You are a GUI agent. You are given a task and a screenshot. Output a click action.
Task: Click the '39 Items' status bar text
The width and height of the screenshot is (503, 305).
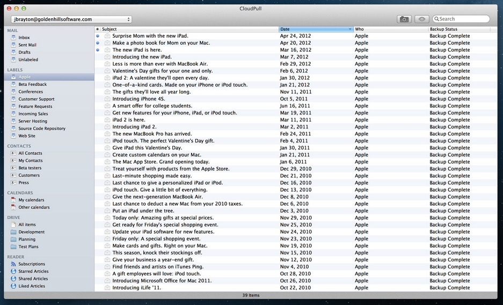click(x=251, y=295)
